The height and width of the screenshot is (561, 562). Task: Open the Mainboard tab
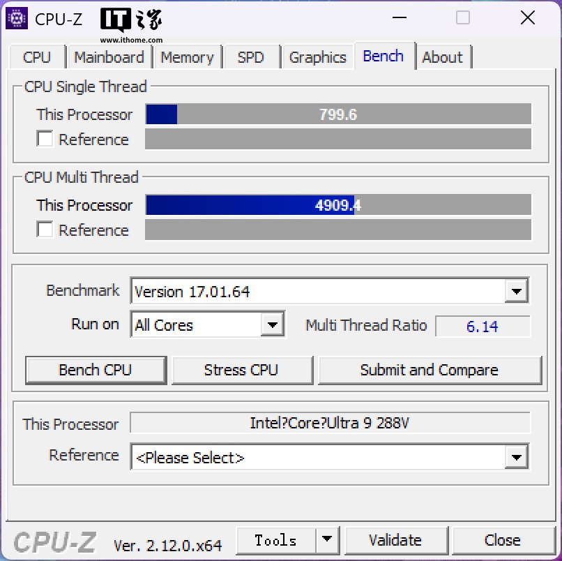[x=109, y=57]
